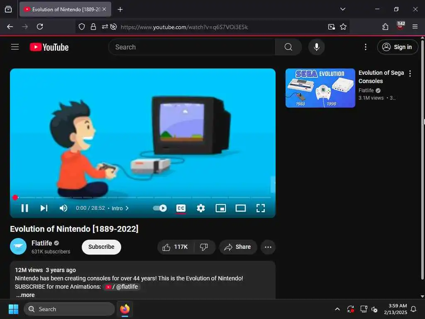Open notifications bell in taskbar
Viewport: 425px width, 319px height.
414,309
